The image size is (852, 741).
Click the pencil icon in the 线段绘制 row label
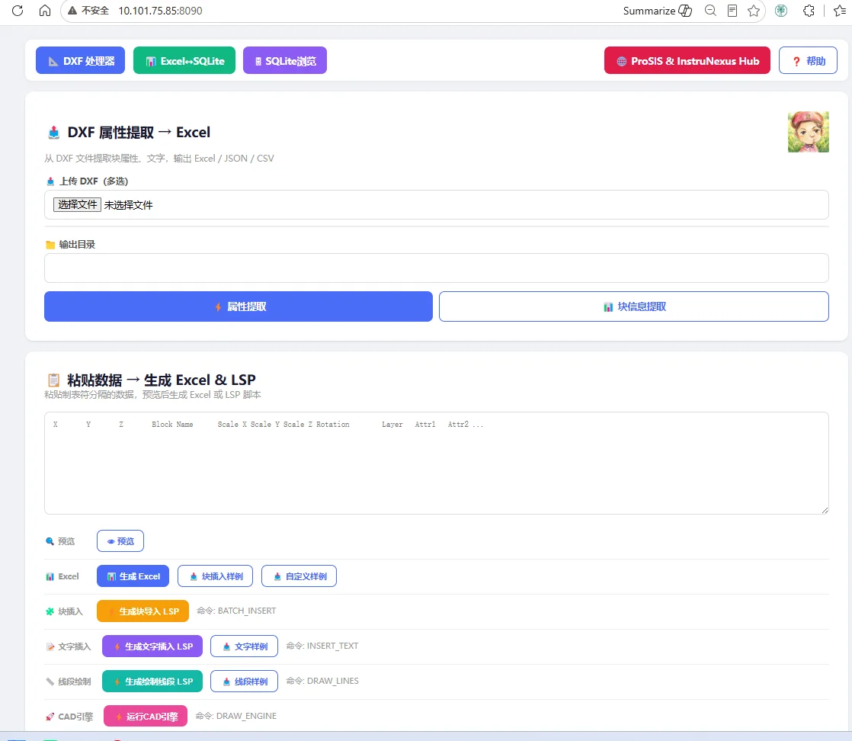pos(50,682)
